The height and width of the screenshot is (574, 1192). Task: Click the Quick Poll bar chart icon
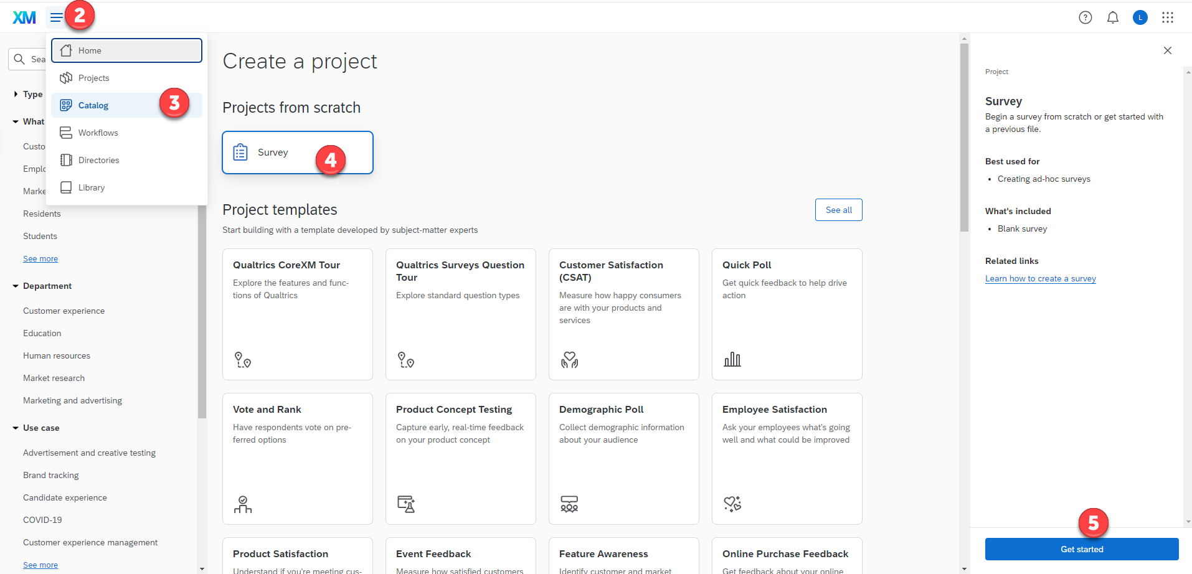pos(732,360)
